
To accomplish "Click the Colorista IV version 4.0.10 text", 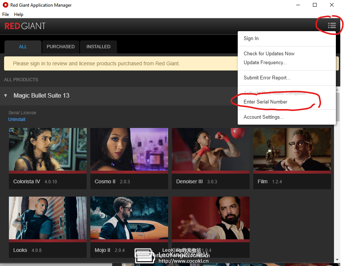I will click(x=51, y=182).
